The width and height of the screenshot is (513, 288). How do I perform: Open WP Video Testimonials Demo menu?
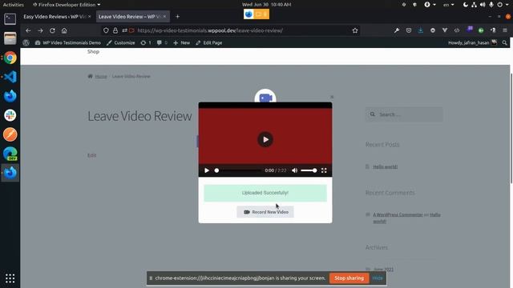[68, 42]
